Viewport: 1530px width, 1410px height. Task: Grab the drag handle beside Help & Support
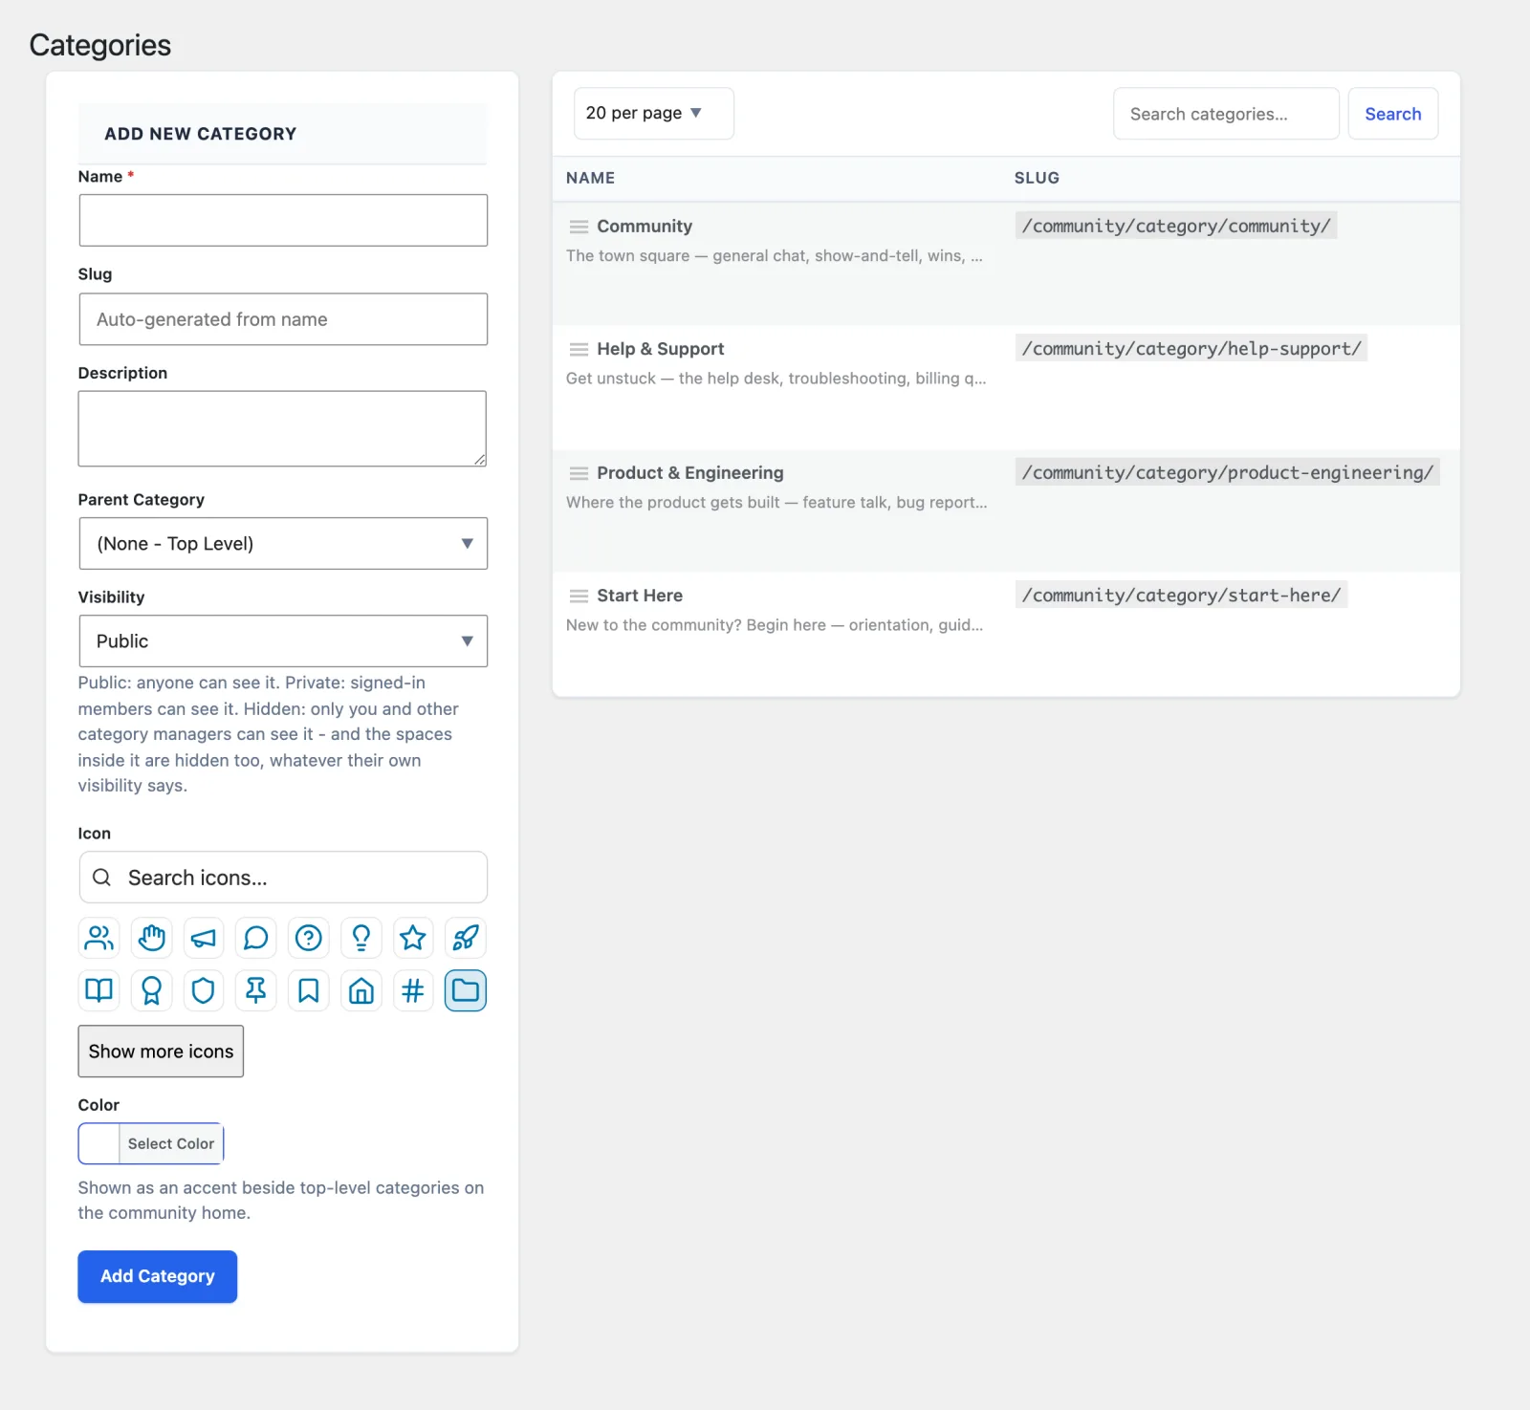coord(579,349)
